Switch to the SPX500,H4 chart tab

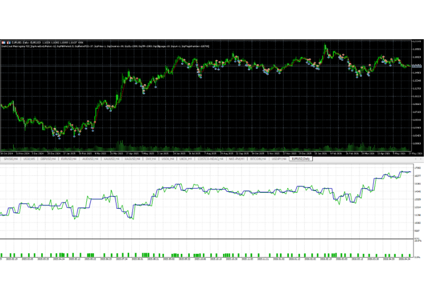pyautogui.click(x=11, y=159)
